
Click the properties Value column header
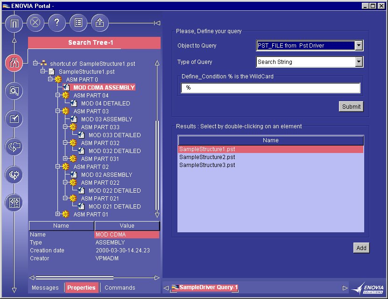127,226
